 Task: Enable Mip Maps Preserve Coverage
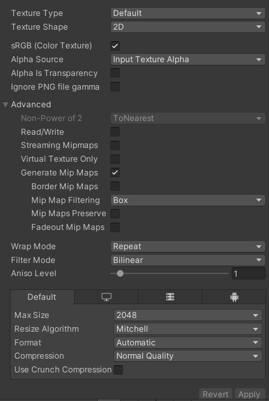[x=115, y=213]
